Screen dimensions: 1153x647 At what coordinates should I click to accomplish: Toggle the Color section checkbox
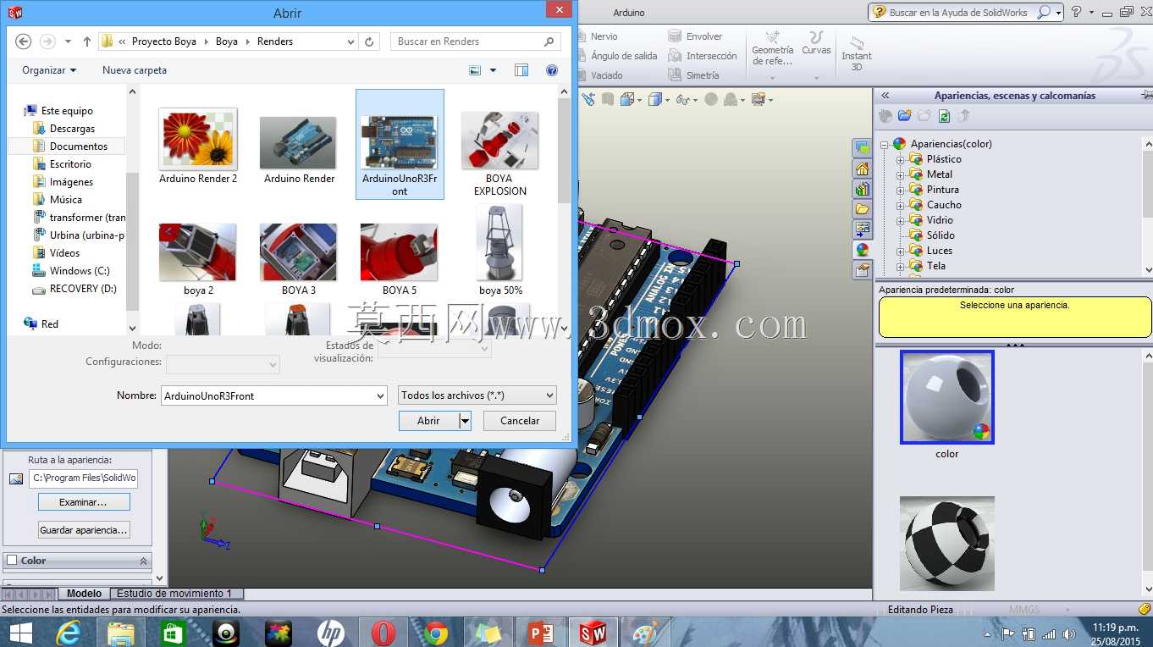(12, 561)
